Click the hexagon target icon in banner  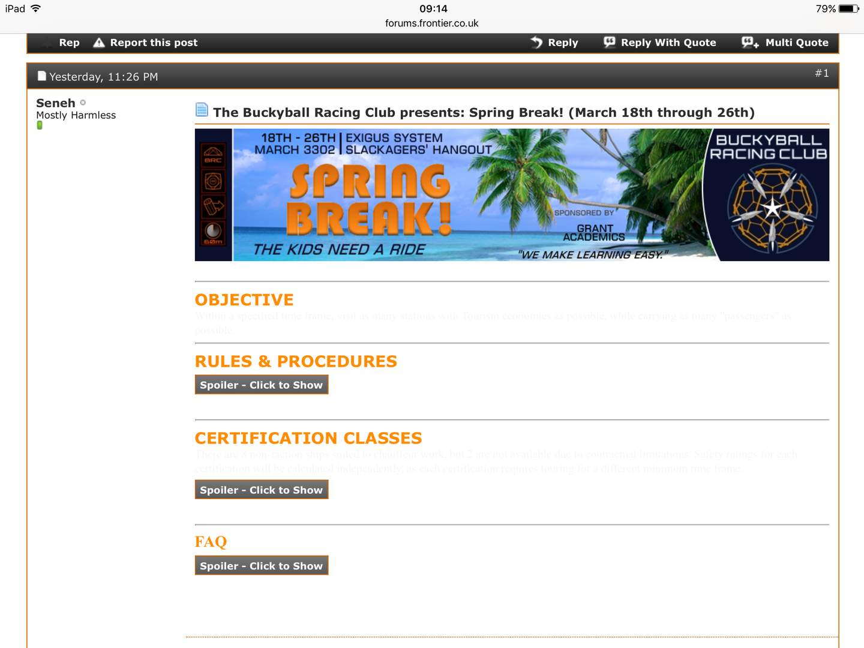[x=213, y=181]
